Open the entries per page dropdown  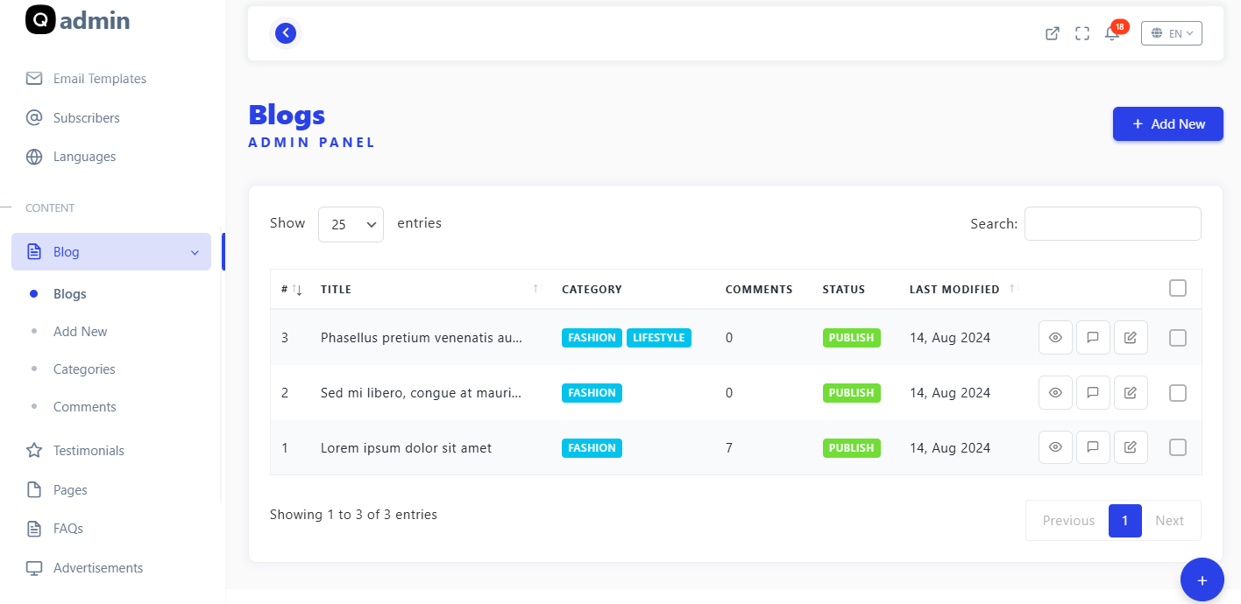coord(351,224)
